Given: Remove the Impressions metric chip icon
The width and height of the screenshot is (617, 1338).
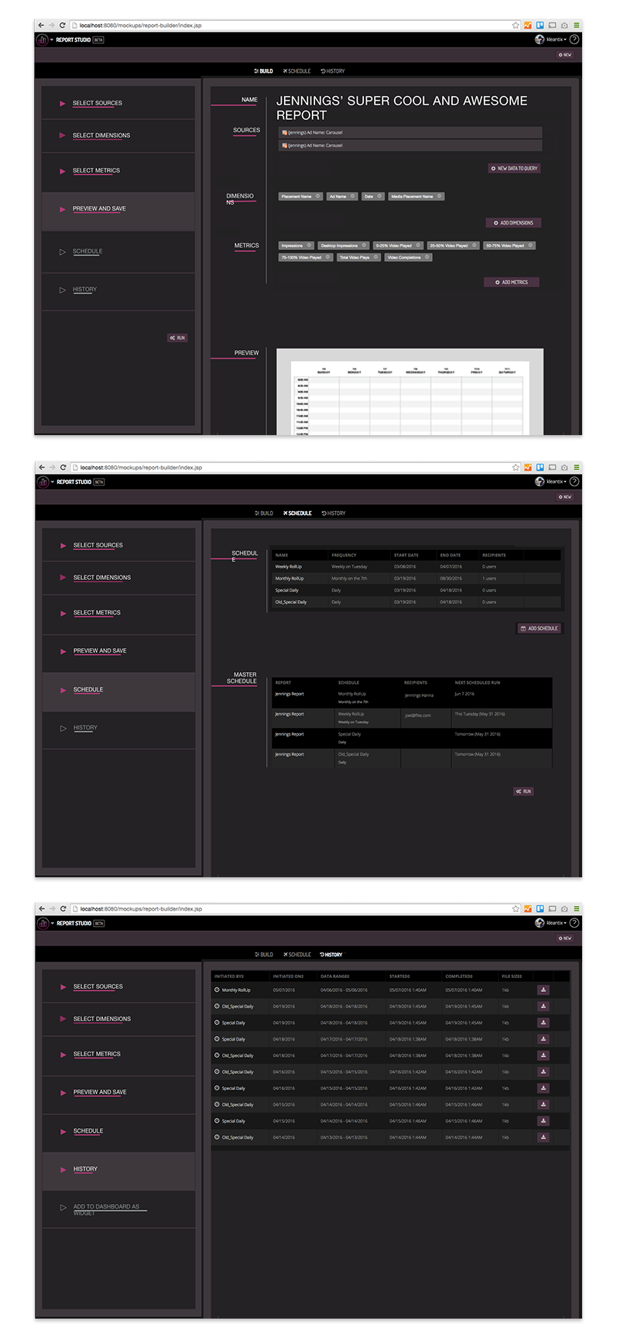Looking at the screenshot, I should click(x=309, y=245).
